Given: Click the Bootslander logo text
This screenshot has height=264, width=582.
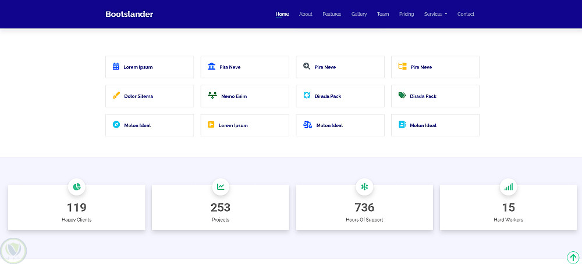Looking at the screenshot, I should [129, 14].
